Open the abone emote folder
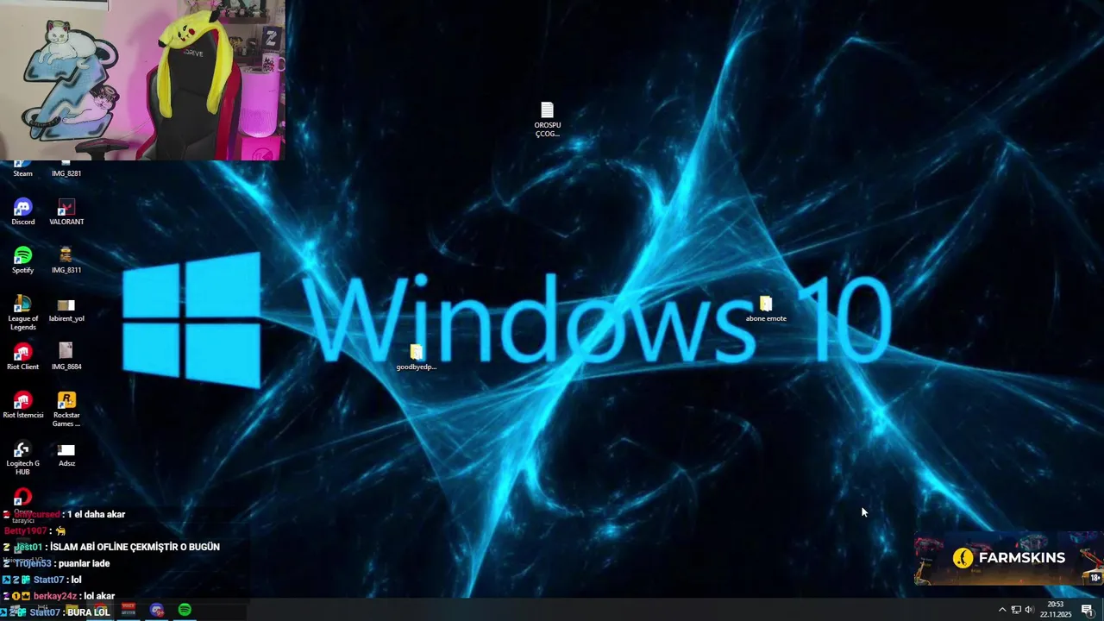This screenshot has height=621, width=1104. click(766, 309)
